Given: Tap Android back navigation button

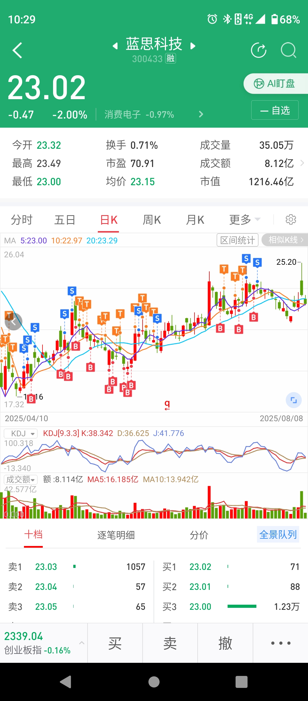Looking at the screenshot, I should [x=66, y=682].
